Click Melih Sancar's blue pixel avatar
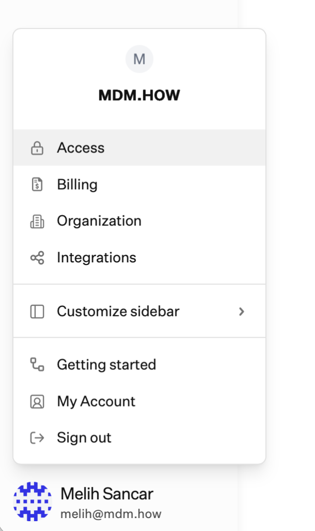 (33, 501)
